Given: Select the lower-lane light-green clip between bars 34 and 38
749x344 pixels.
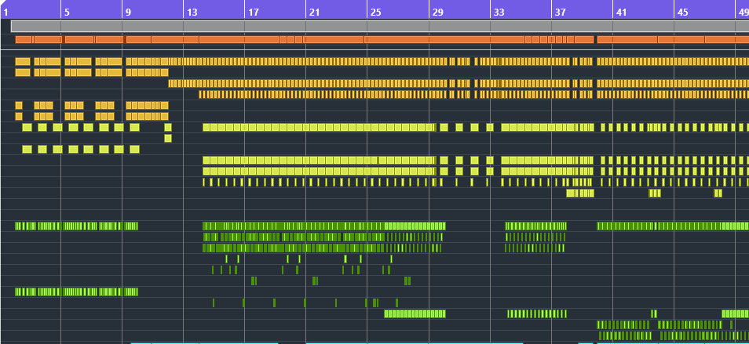Looking at the screenshot, I should (x=536, y=313).
